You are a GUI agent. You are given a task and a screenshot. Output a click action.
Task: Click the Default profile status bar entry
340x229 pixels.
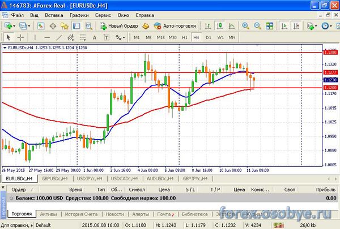point(43,225)
